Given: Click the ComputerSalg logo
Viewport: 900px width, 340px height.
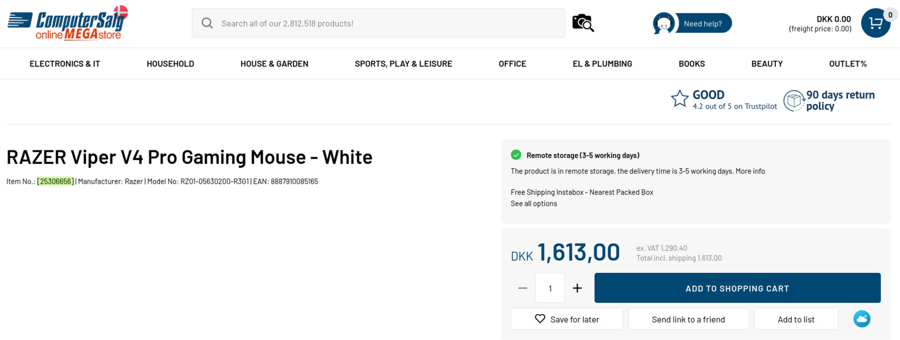Looking at the screenshot, I should (68, 23).
